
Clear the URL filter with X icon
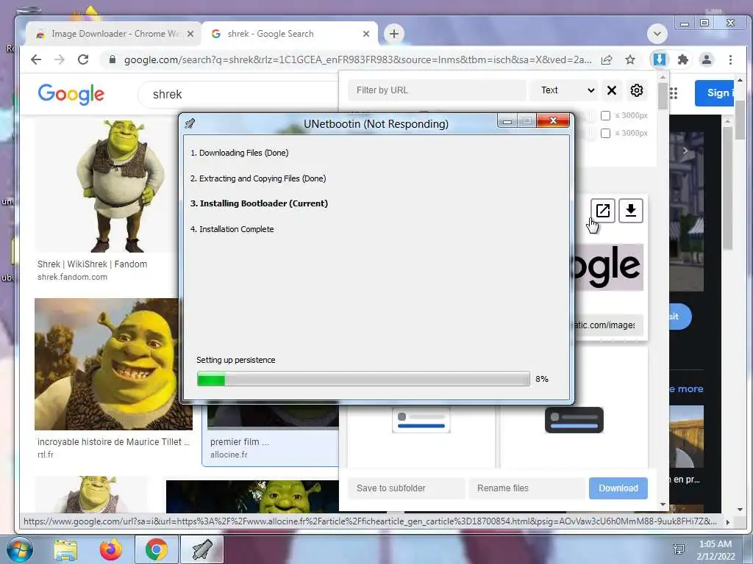(x=611, y=90)
